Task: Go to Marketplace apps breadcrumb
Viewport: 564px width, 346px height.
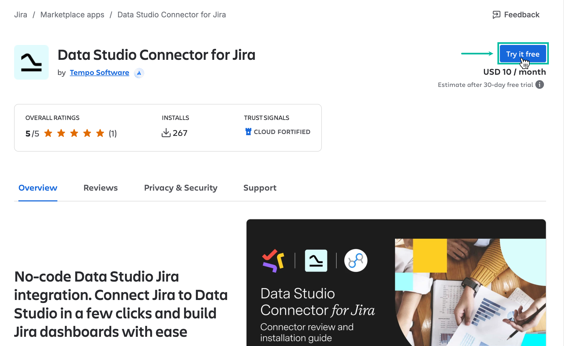Action: pos(72,15)
